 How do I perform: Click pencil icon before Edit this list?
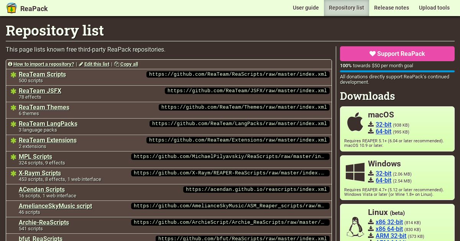point(81,64)
